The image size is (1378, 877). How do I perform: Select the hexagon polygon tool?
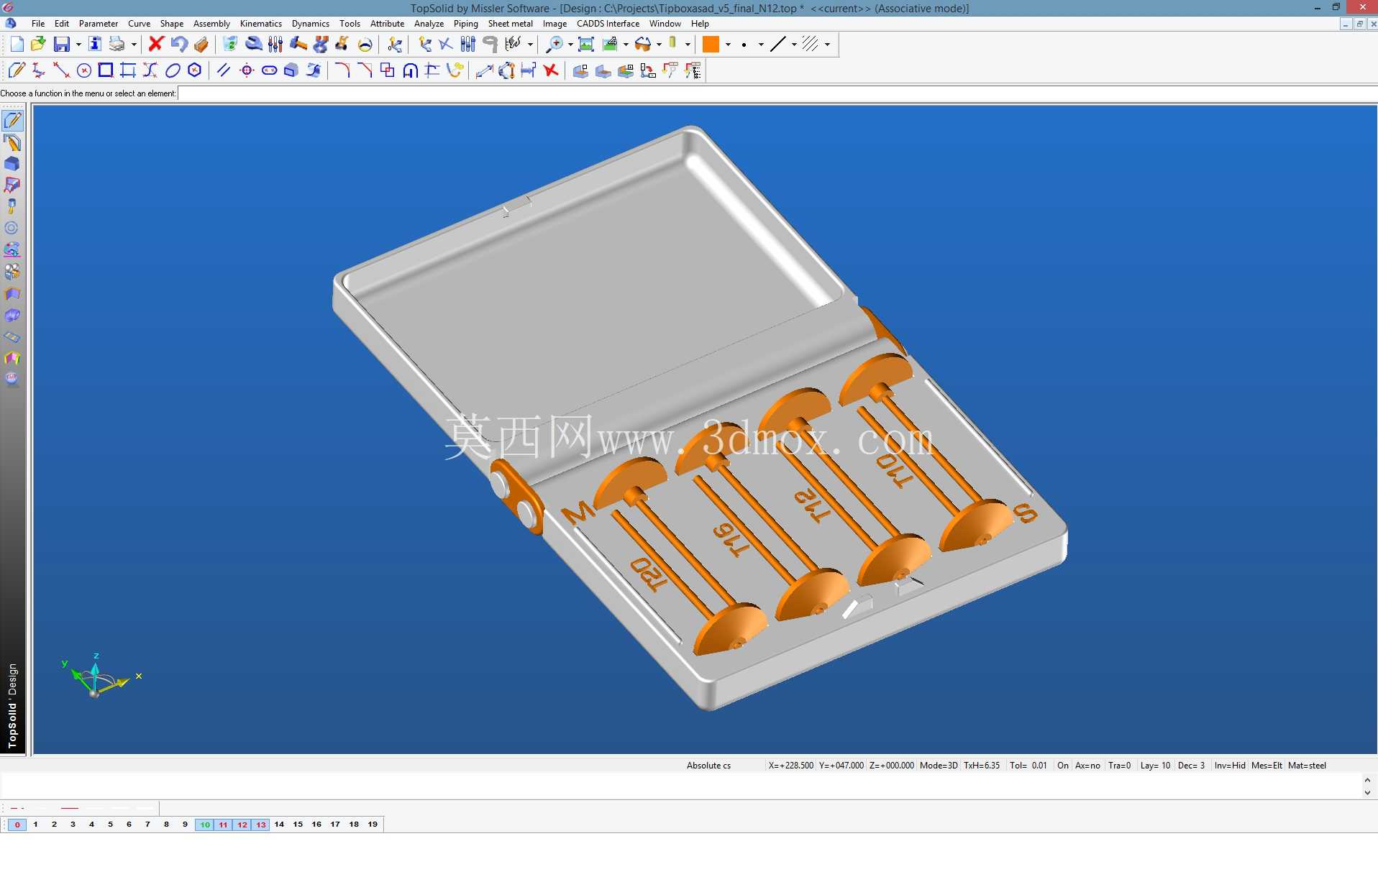[x=194, y=70]
